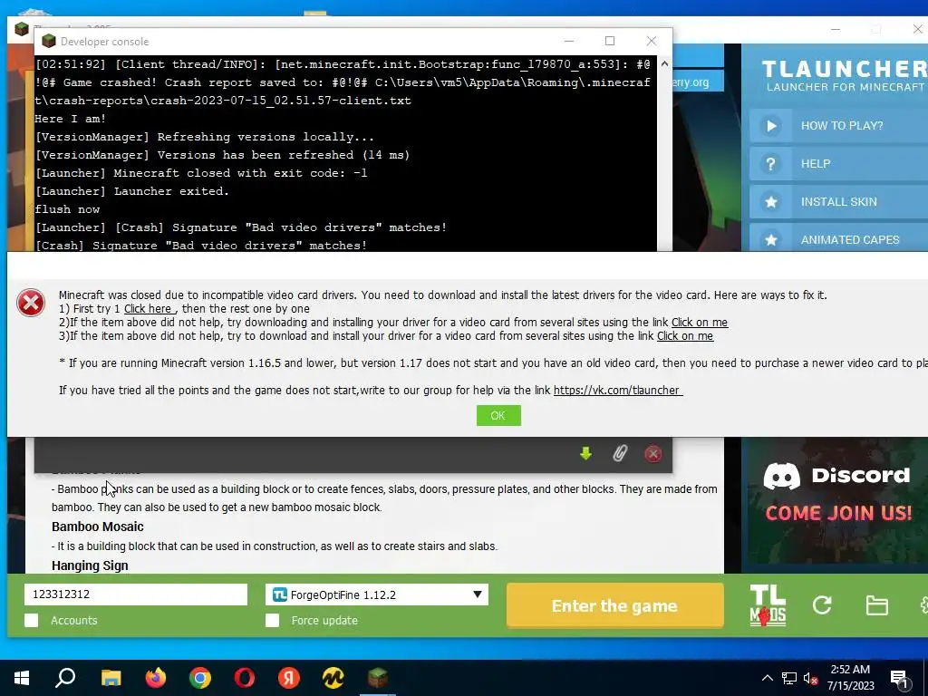Click the Developer console scroll up arrow

coord(664,63)
